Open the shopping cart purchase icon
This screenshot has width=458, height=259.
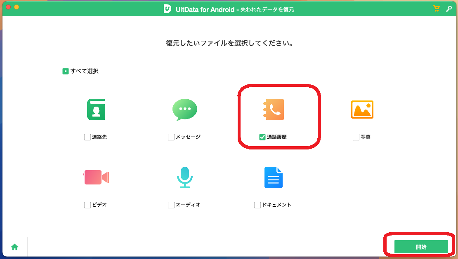(x=437, y=9)
